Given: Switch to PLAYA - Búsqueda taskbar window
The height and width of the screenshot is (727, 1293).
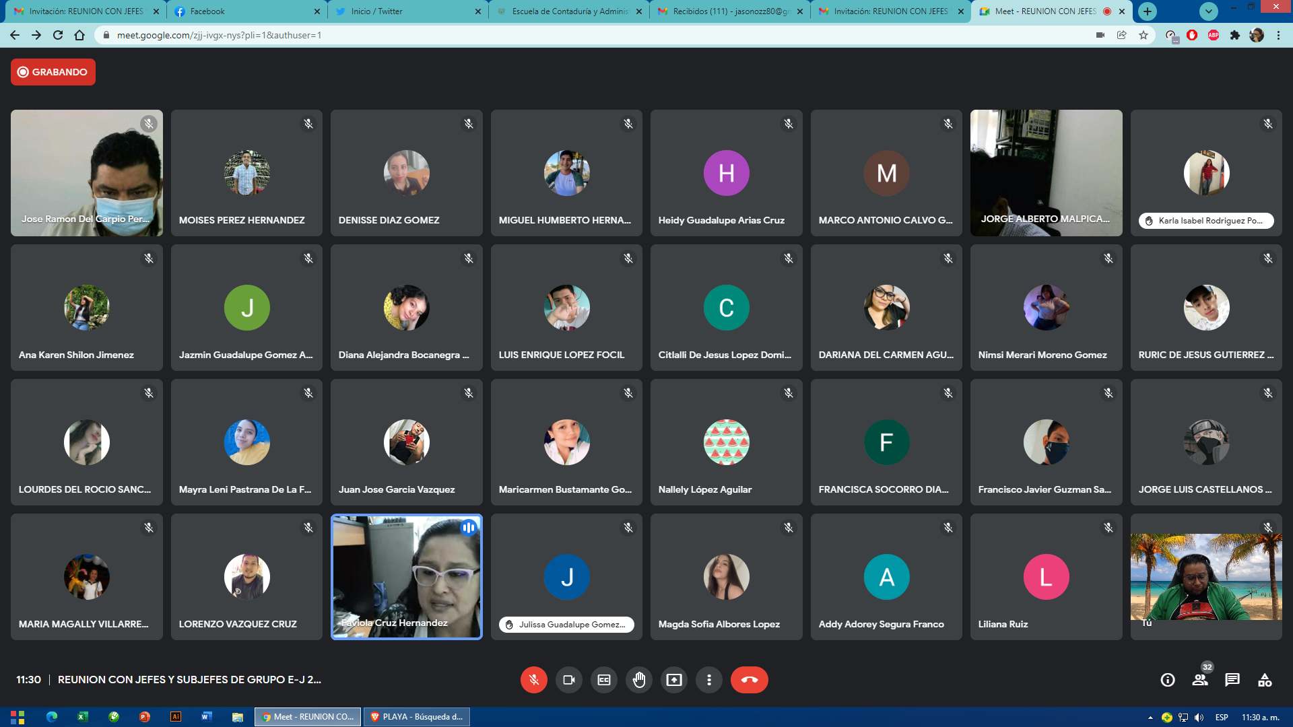Looking at the screenshot, I should click(417, 717).
